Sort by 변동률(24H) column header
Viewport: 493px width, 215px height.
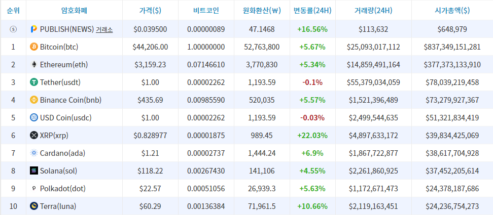point(312,10)
